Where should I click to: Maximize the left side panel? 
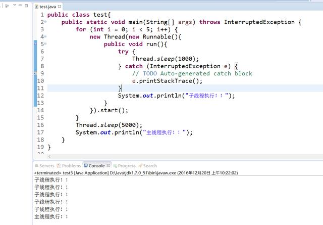[x=26, y=6]
